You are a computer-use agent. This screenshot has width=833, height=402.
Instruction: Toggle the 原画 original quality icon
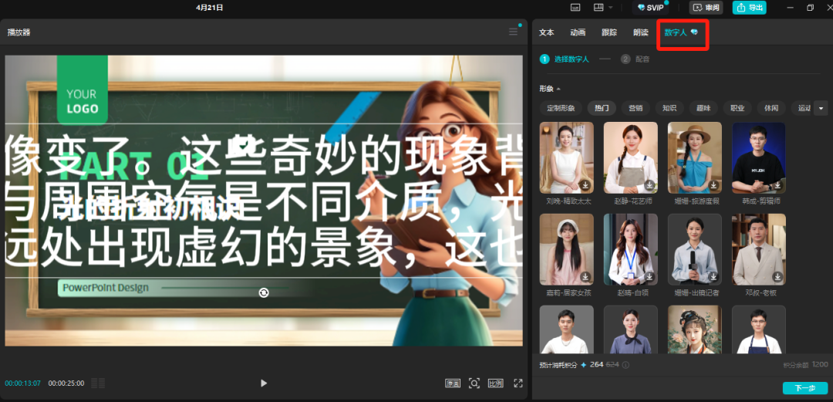453,383
